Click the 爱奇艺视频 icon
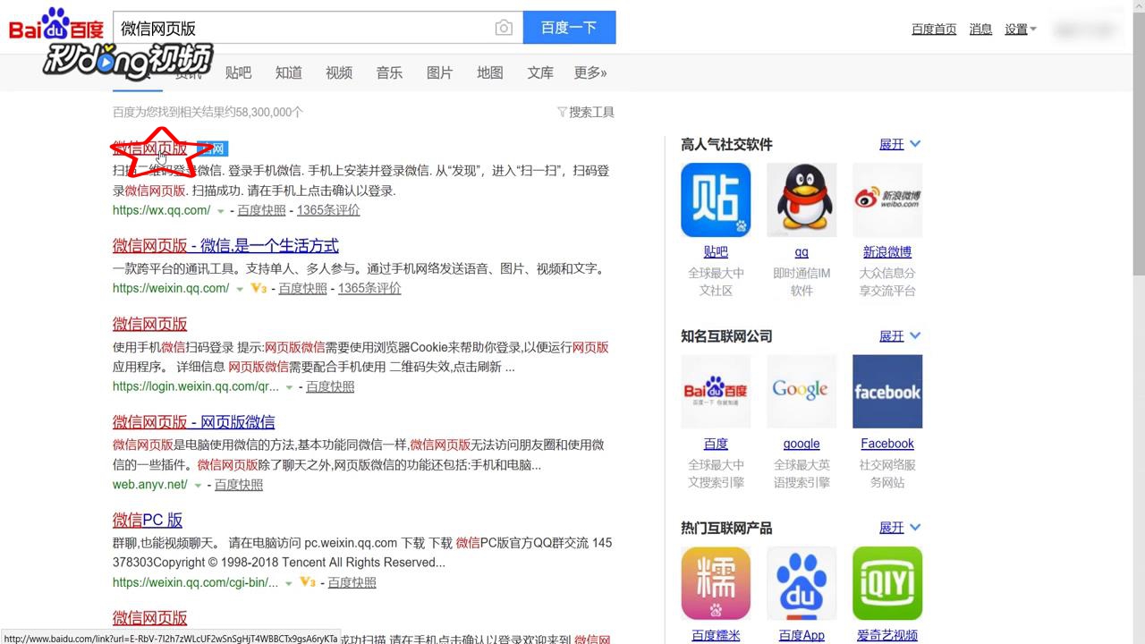The height and width of the screenshot is (644, 1145). coord(886,582)
